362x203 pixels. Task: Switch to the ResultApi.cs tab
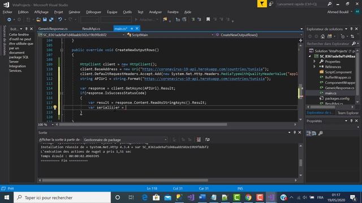pyautogui.click(x=91, y=29)
